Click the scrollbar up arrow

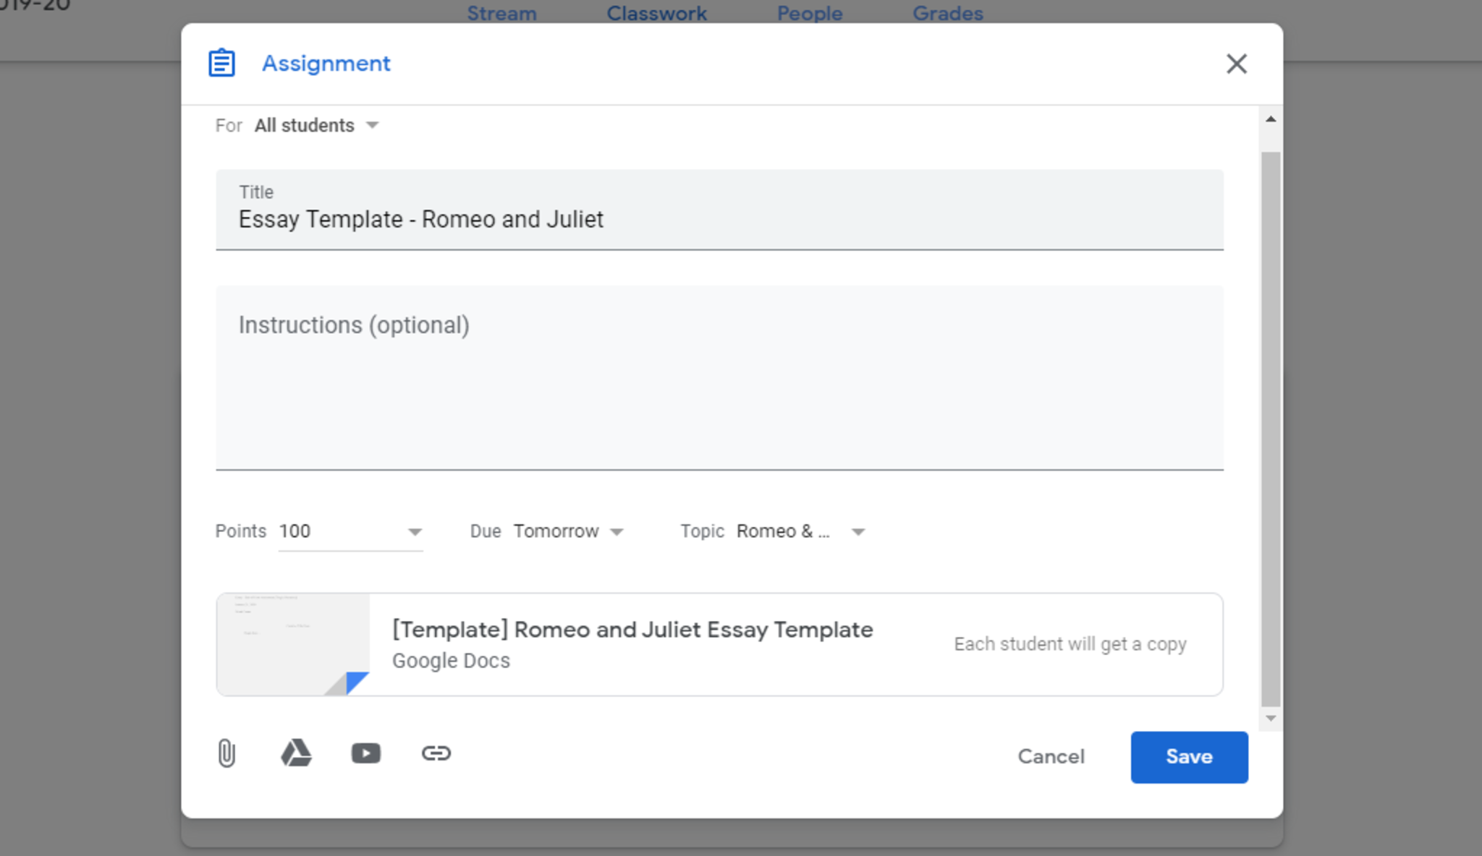click(1271, 119)
